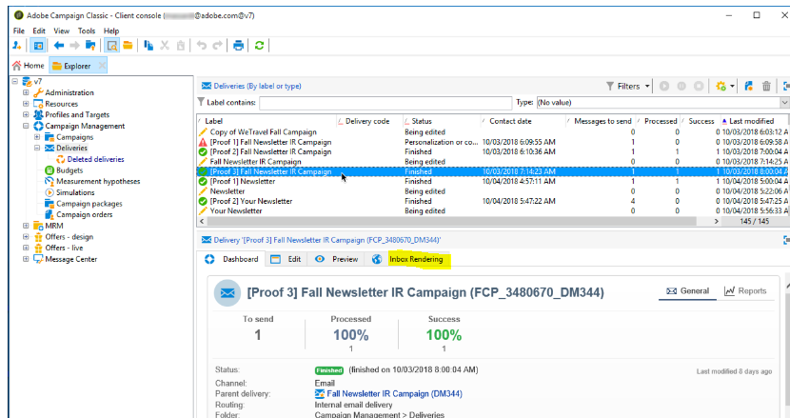Open the Type dropdown list
Viewport: 790px width, 418px height.
[x=784, y=102]
